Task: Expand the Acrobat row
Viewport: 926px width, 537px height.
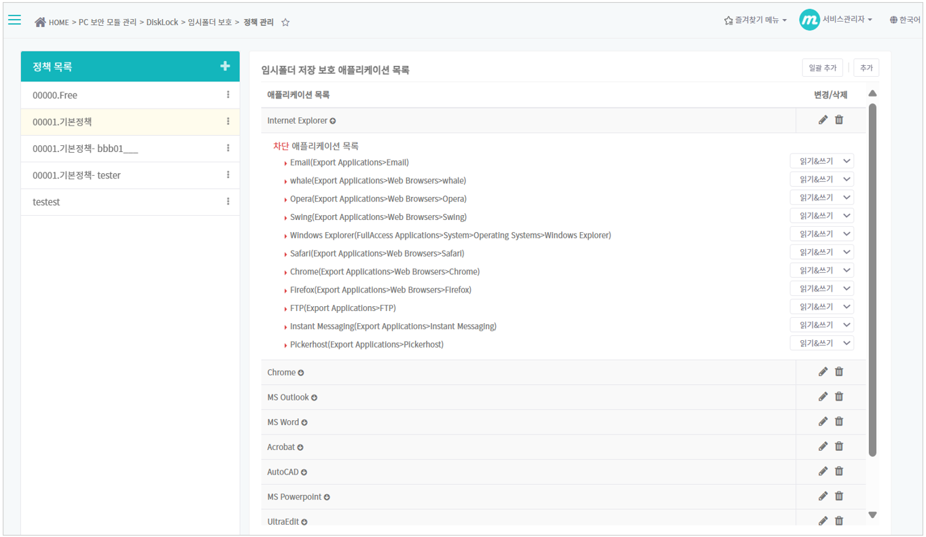Action: coord(300,447)
